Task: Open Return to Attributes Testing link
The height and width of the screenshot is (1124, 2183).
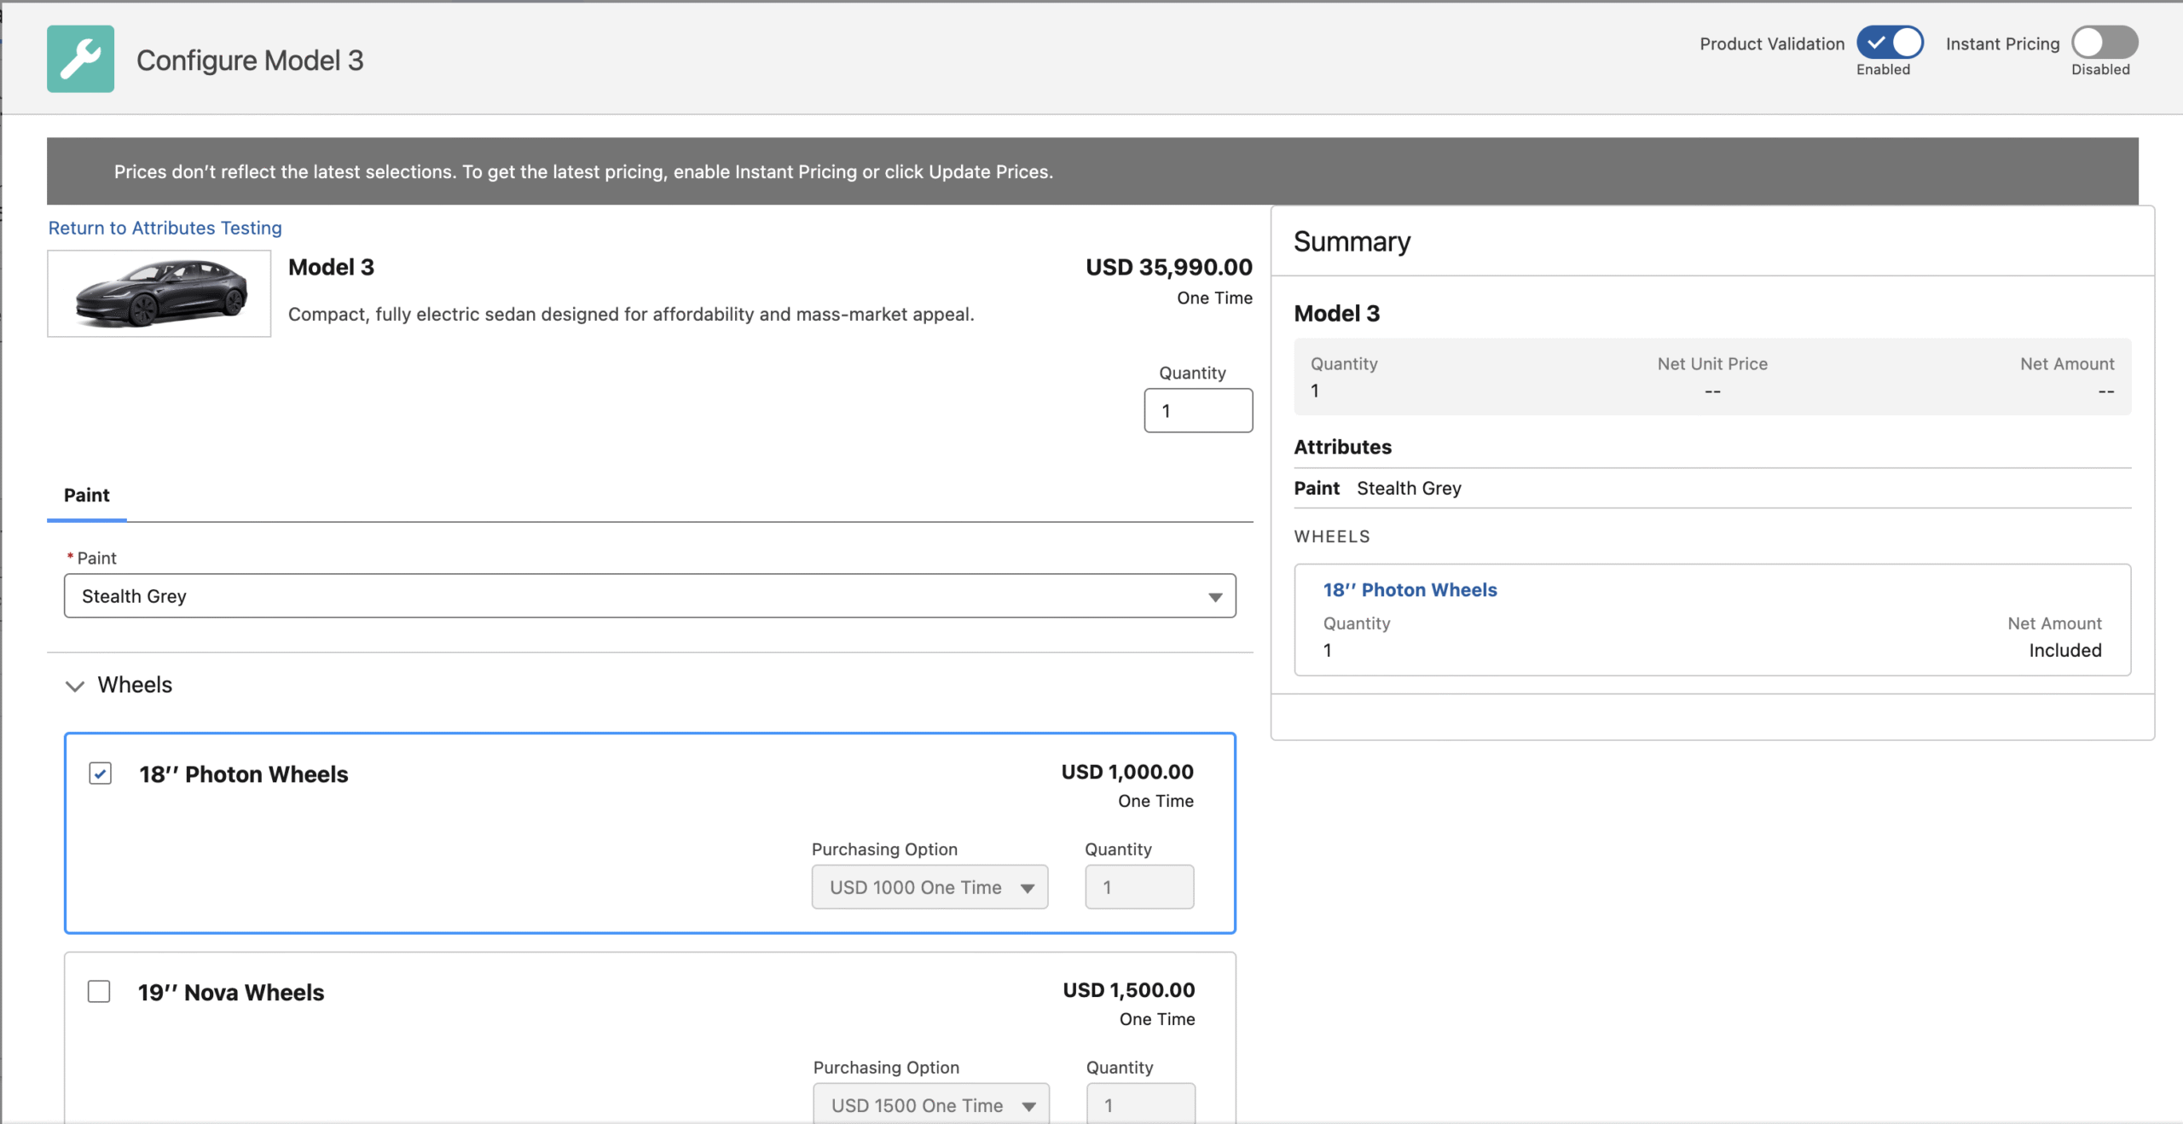Action: (x=165, y=228)
